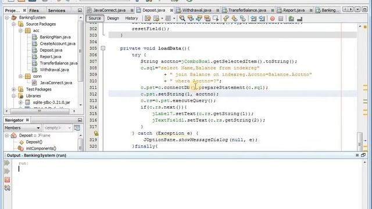Image resolution: width=372 pixels, height=209 pixels.
Task: Switch to JavaConnect.java tab
Action: 109,10
